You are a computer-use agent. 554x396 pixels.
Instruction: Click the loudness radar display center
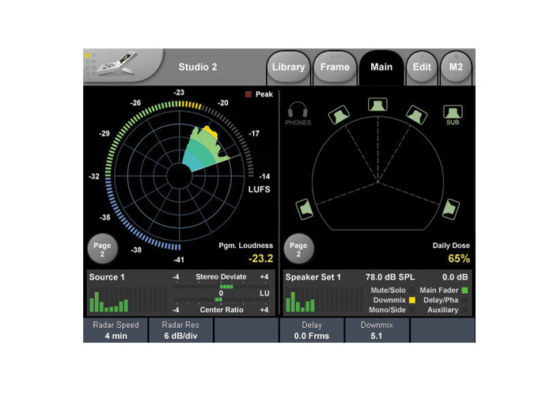(180, 176)
